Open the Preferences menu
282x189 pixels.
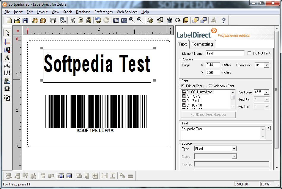tap(103, 12)
